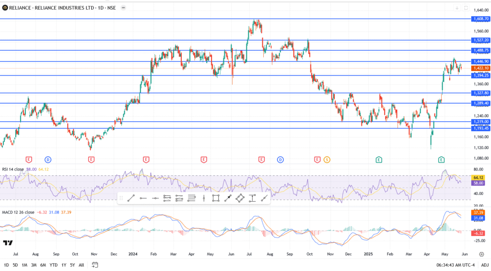
Task: Click the faint square icon at top right
Action: coord(466,8)
